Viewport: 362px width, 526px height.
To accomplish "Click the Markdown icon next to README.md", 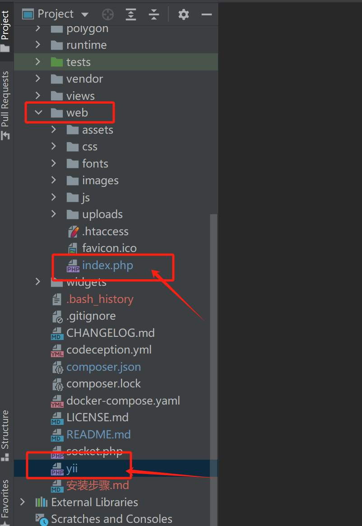I will (x=56, y=434).
